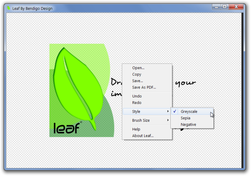Turn on the Negative style option
251x176 pixels.
pyautogui.click(x=188, y=124)
